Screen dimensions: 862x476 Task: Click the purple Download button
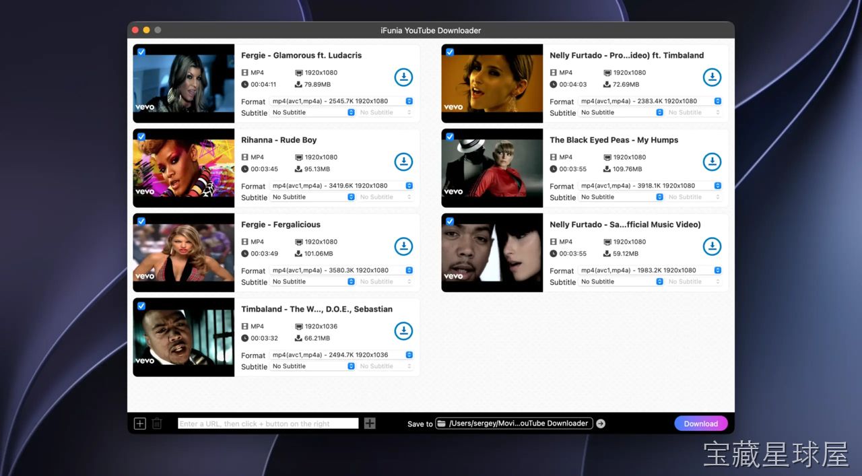pyautogui.click(x=701, y=423)
